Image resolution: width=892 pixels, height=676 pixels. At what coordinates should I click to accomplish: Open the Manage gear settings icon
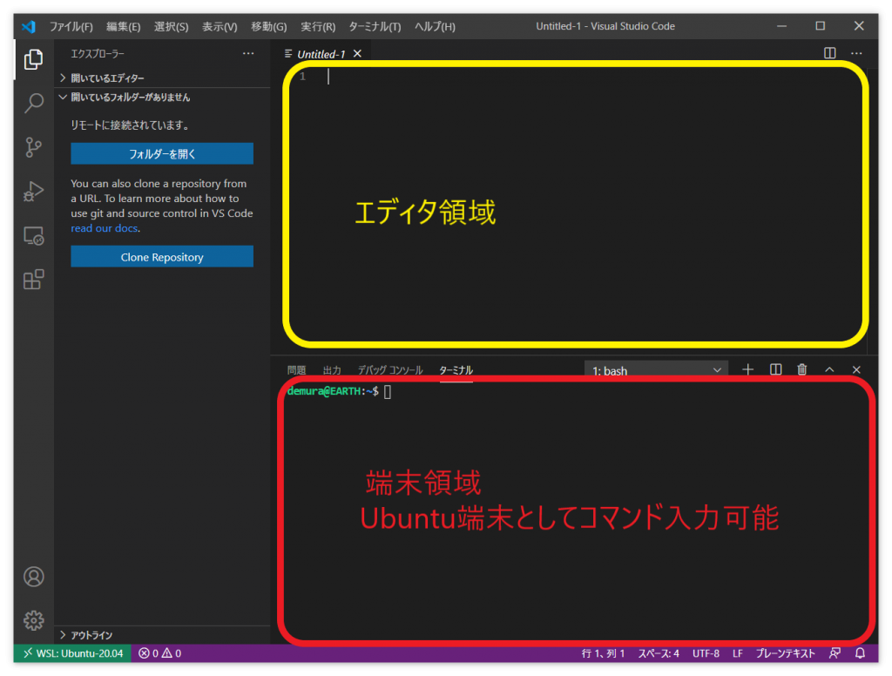33,620
